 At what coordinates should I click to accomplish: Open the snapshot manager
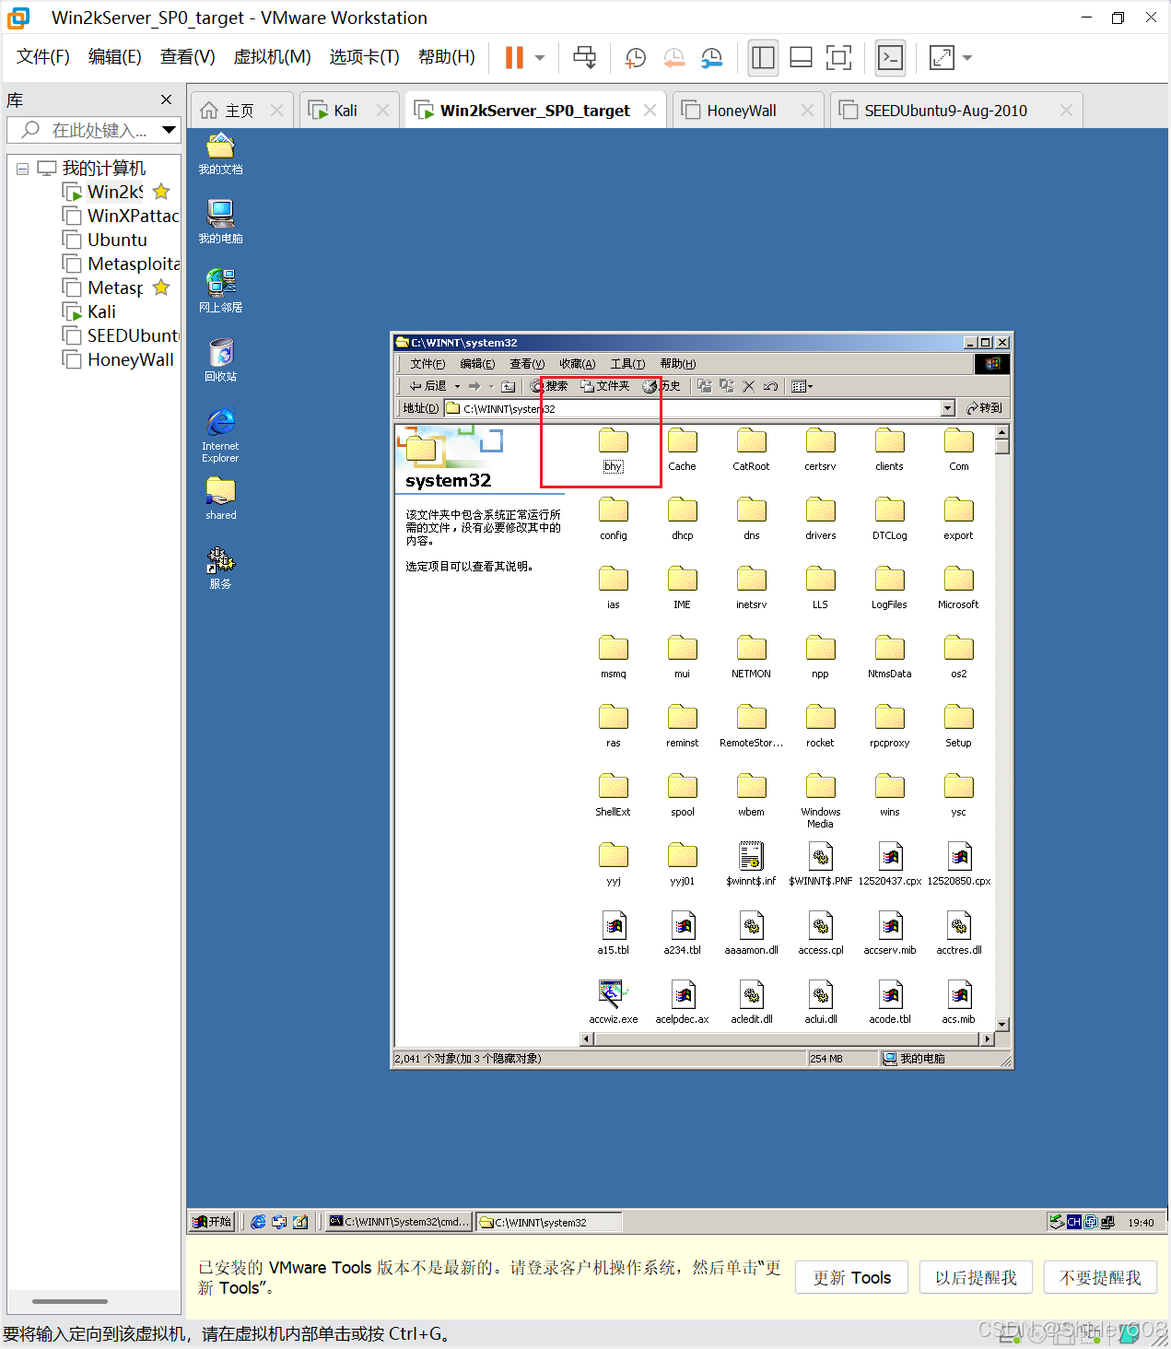tap(712, 58)
